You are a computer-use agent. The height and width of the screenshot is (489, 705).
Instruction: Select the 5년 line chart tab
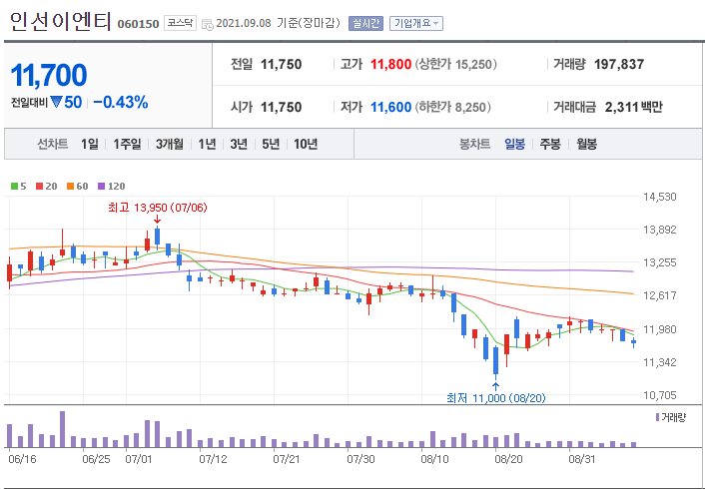click(271, 145)
